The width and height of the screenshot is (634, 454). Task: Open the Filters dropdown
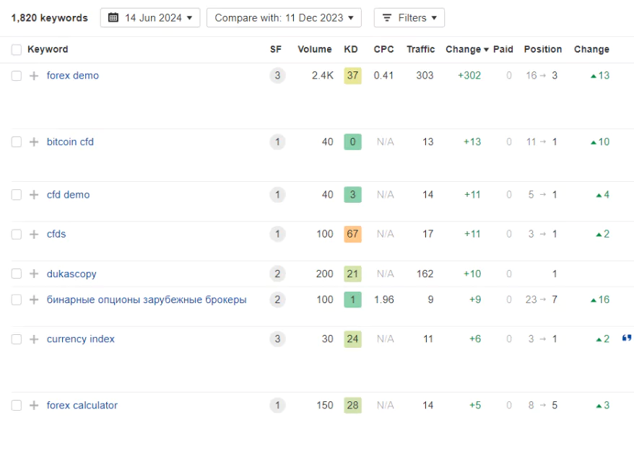point(409,18)
